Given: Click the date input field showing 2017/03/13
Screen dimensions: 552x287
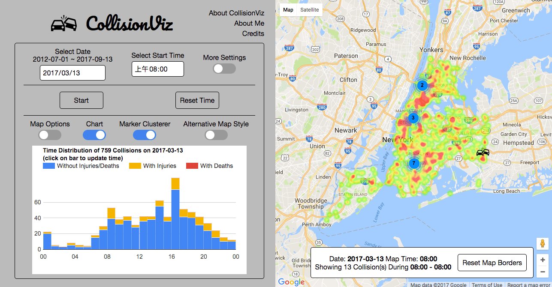Looking at the screenshot, I should coord(72,73).
